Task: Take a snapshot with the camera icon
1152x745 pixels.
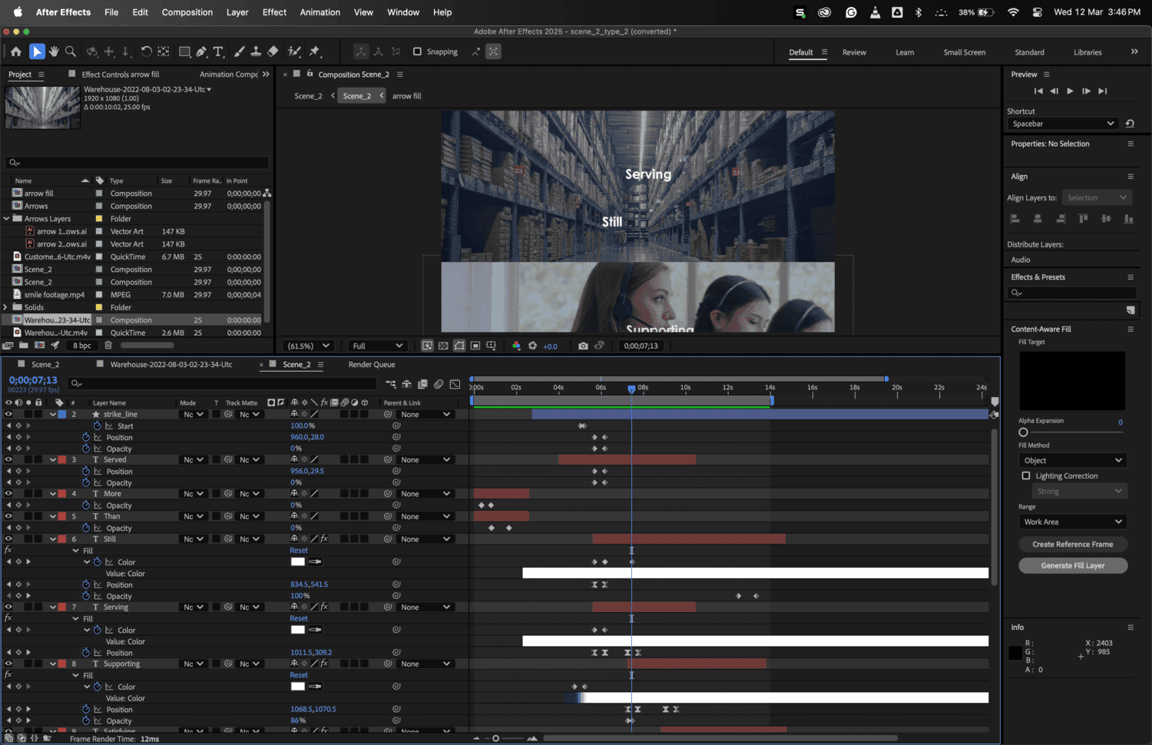Action: [583, 346]
